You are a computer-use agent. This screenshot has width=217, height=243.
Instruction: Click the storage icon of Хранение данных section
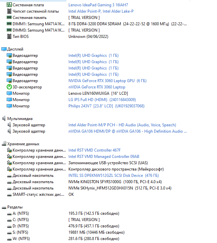(4, 144)
